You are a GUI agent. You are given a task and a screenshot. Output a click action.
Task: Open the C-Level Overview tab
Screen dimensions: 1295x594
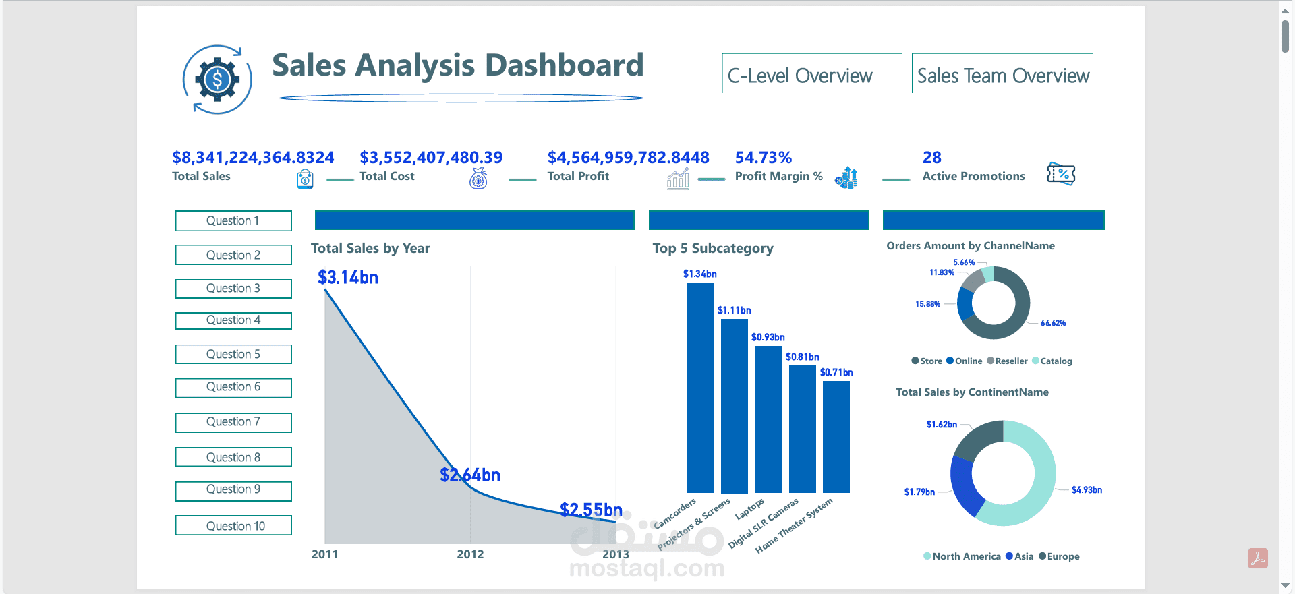click(811, 73)
